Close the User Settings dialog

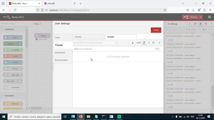tap(156, 30)
